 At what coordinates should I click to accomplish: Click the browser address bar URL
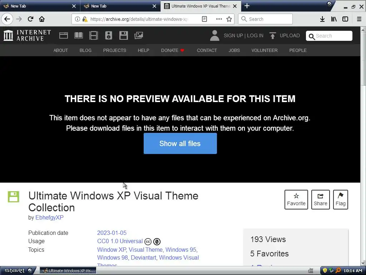pos(139,19)
